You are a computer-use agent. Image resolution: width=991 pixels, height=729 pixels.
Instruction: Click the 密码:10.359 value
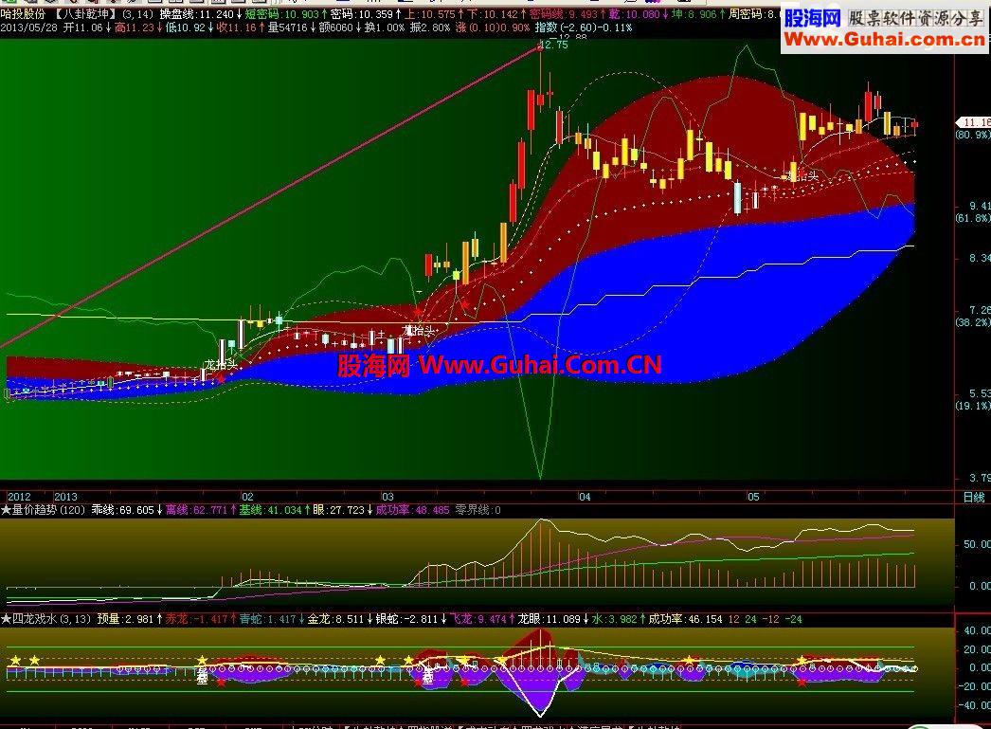tap(362, 14)
